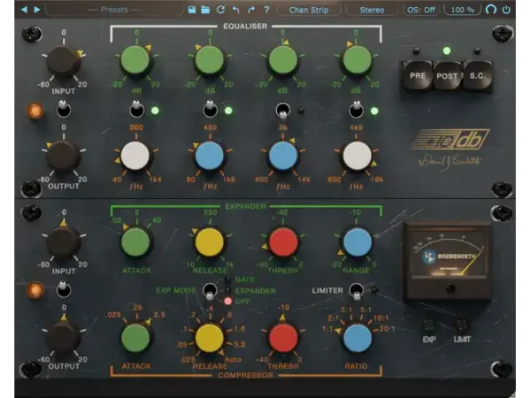Click the second green EQ gain knob

pyautogui.click(x=209, y=60)
